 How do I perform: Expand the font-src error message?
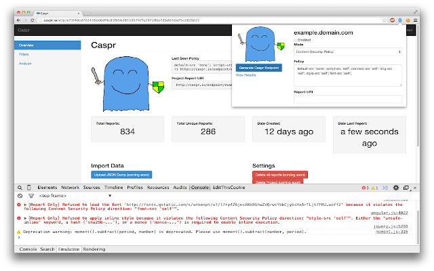26,205
